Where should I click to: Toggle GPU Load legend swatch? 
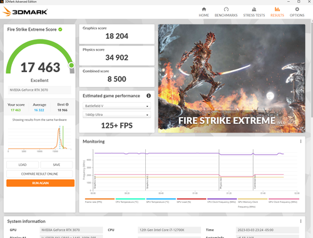click(x=192, y=199)
